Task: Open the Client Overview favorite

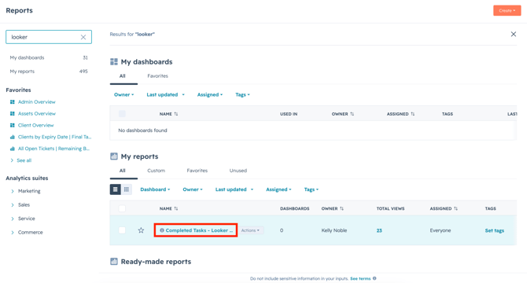Action: point(36,125)
